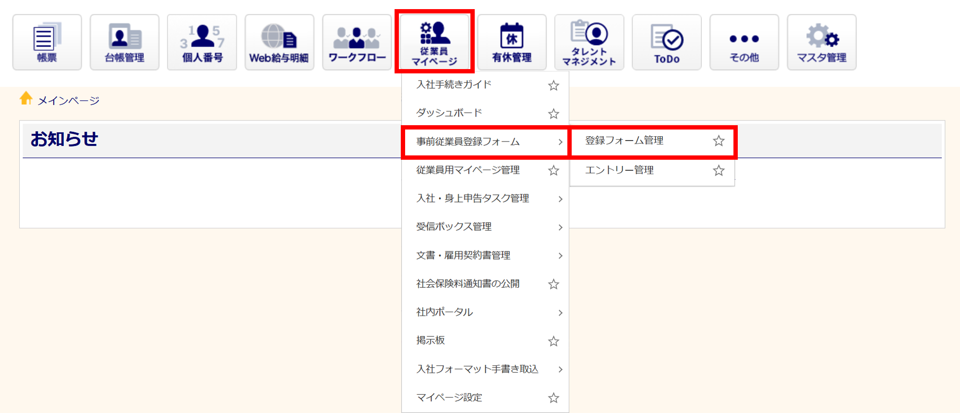Click the ToDo checklist icon
The height and width of the screenshot is (413, 960).
click(667, 42)
